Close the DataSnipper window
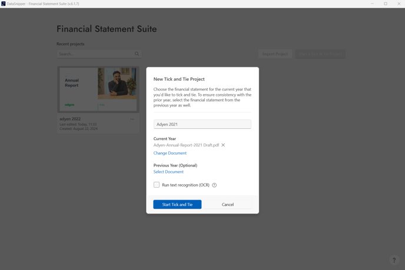405x270 pixels. [399, 4]
